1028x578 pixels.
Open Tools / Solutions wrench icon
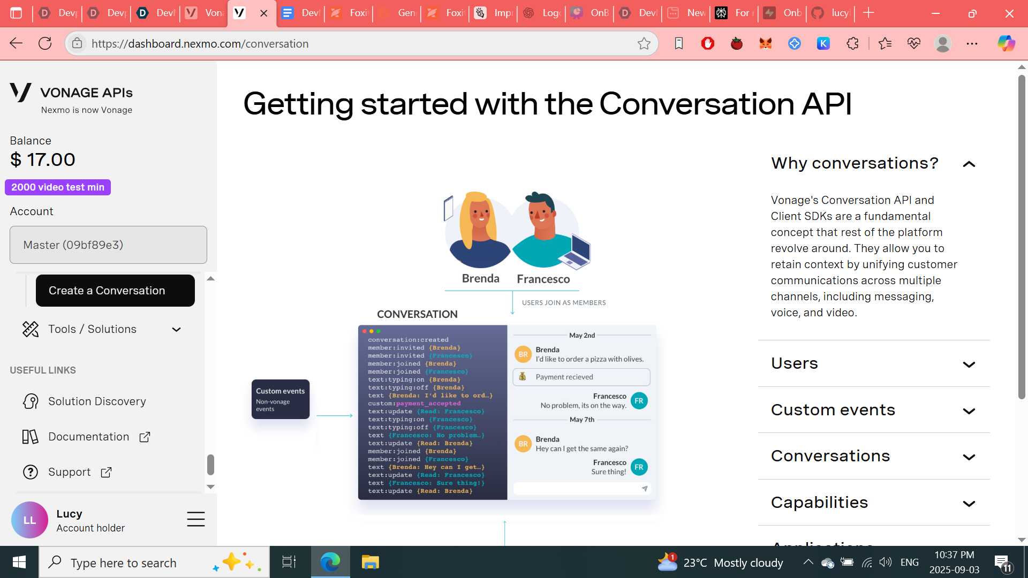pos(31,329)
